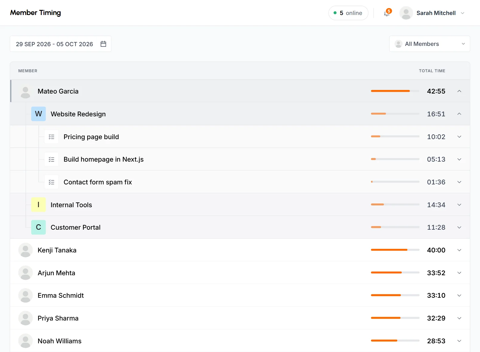This screenshot has width=480, height=352.
Task: Click the Website Redesign label
Action: click(x=78, y=114)
